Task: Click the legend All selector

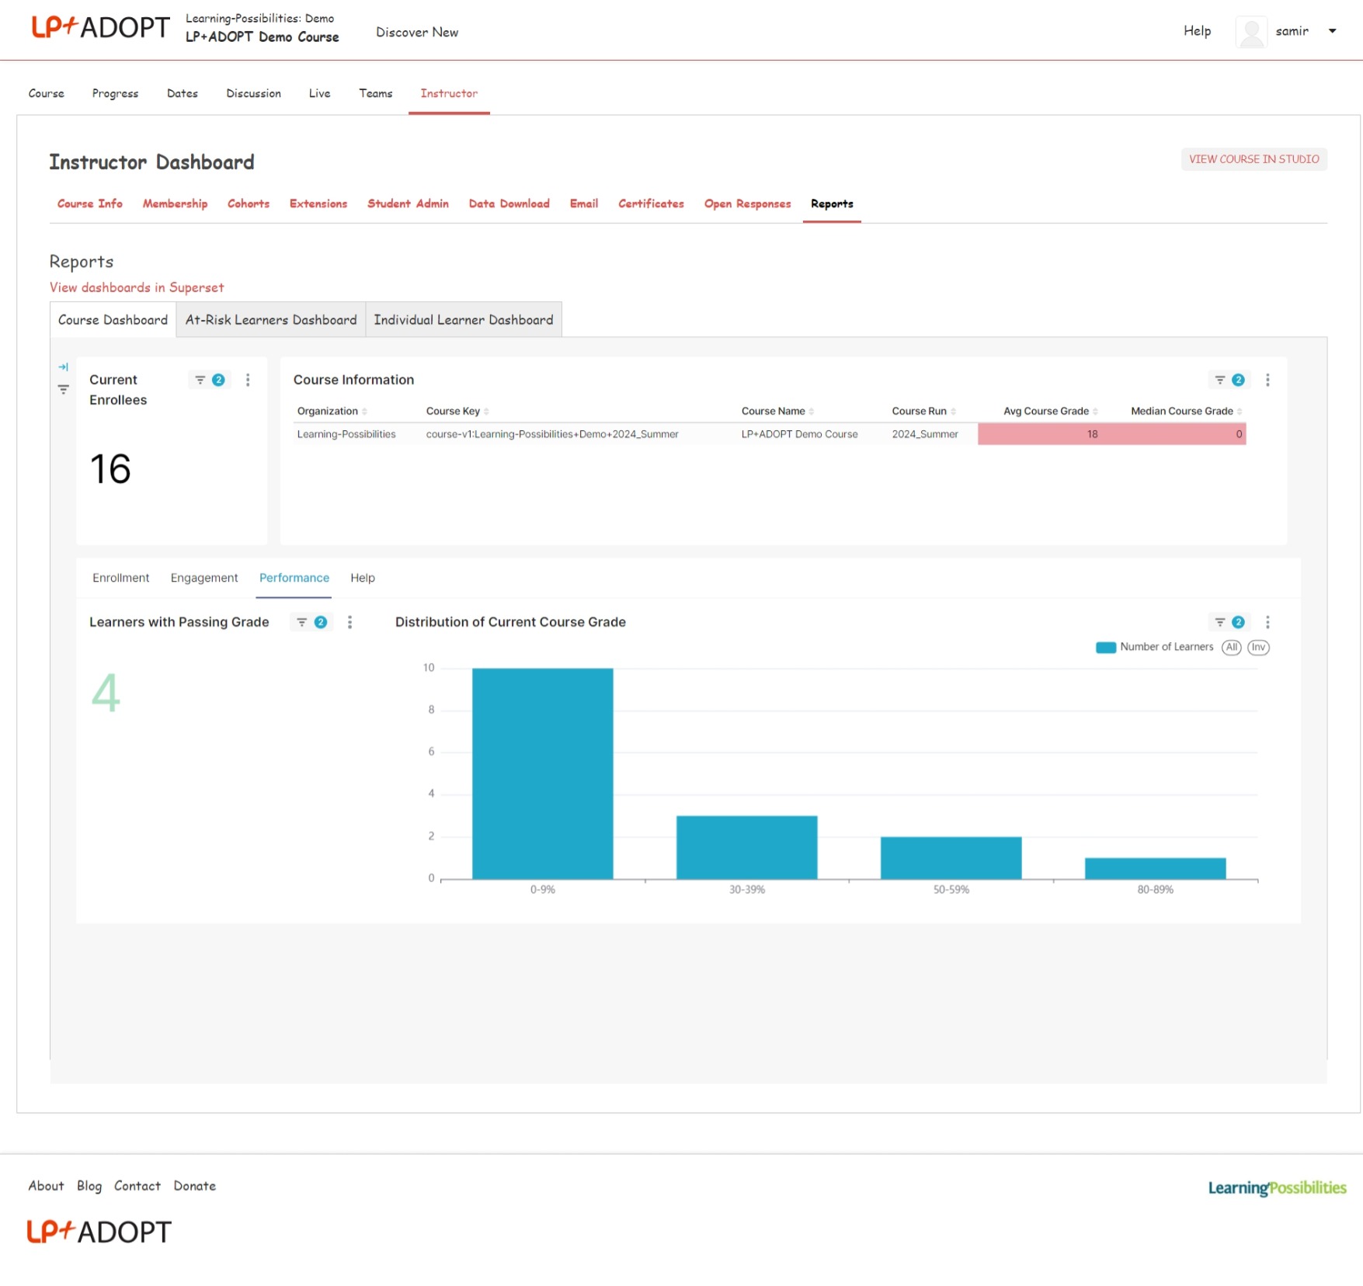Action: coord(1231,648)
